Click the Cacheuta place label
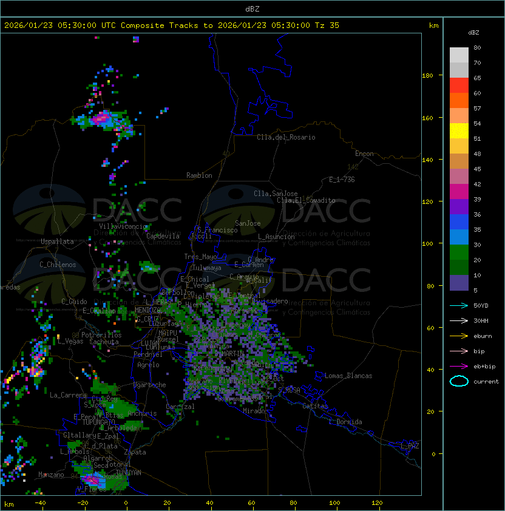This screenshot has width=505, height=511. [x=104, y=342]
